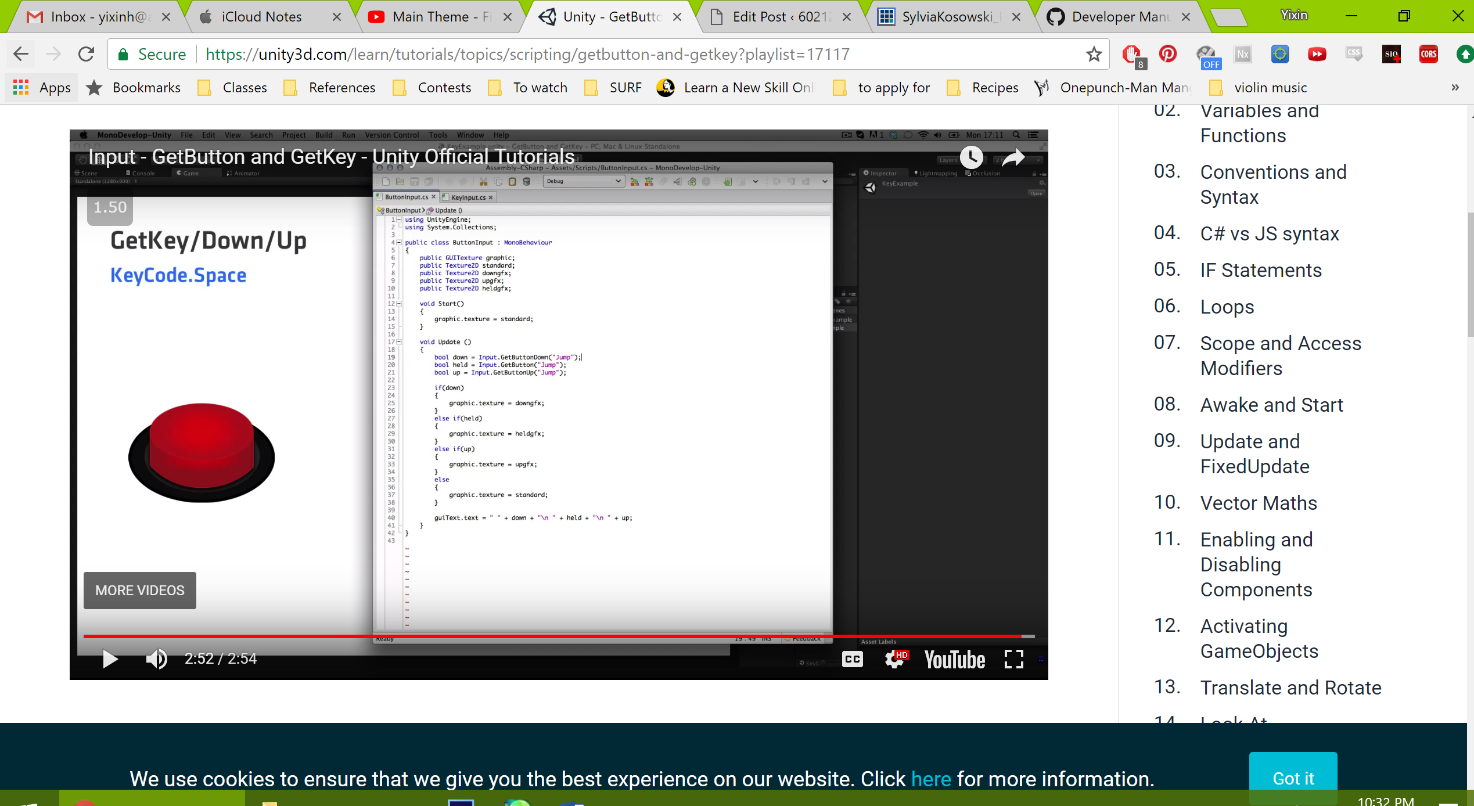Screen dimensions: 1474x806
Task: Expand the Contests bookmark folder
Action: pyautogui.click(x=432, y=88)
